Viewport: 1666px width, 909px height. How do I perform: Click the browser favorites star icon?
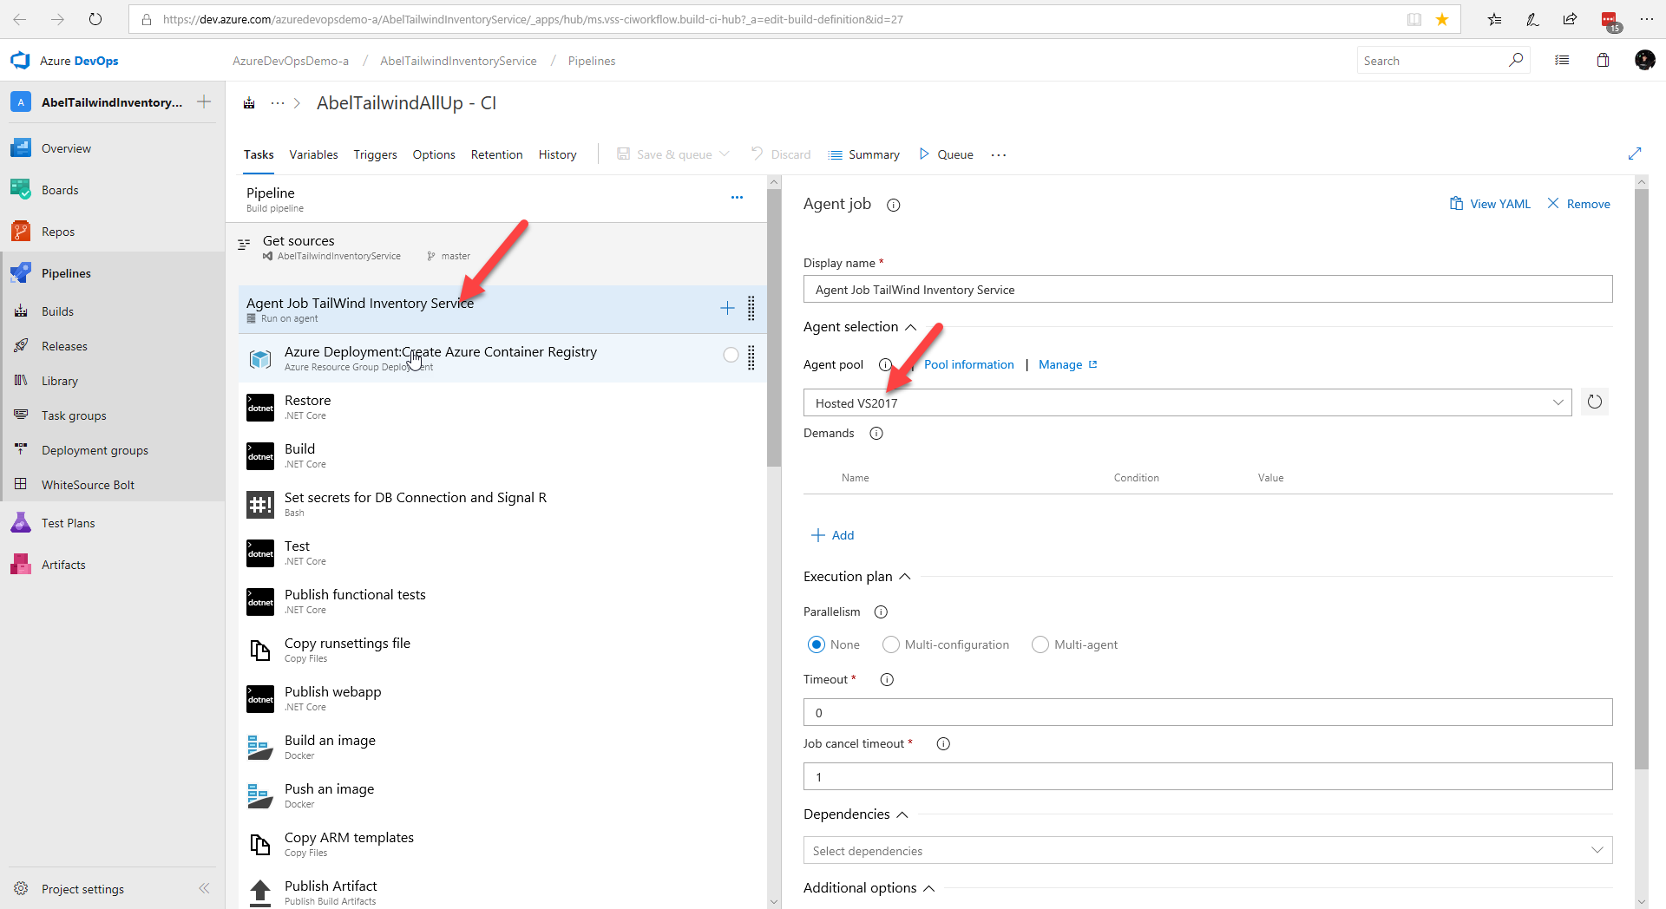(x=1442, y=19)
